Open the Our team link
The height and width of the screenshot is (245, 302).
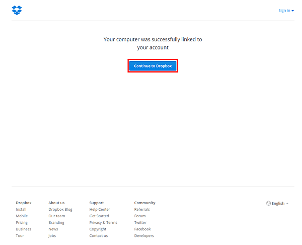pyautogui.click(x=57, y=216)
